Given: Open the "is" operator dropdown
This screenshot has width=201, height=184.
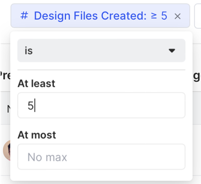Looking at the screenshot, I should pos(101,51).
